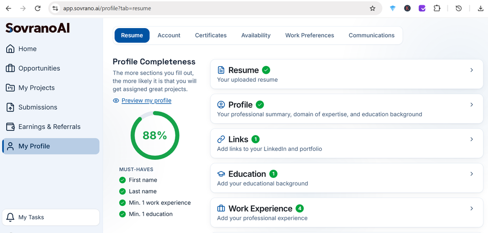
Task: Expand the Education card chevron
Action: pyautogui.click(x=471, y=174)
